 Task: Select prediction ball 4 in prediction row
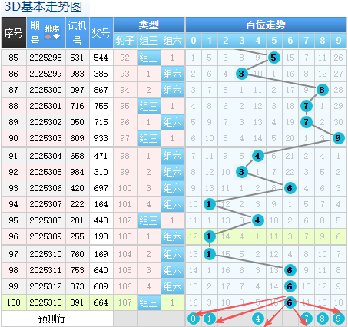tap(257, 319)
